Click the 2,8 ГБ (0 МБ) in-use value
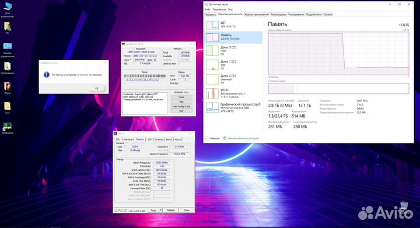This screenshot has height=228, width=420. (x=280, y=106)
